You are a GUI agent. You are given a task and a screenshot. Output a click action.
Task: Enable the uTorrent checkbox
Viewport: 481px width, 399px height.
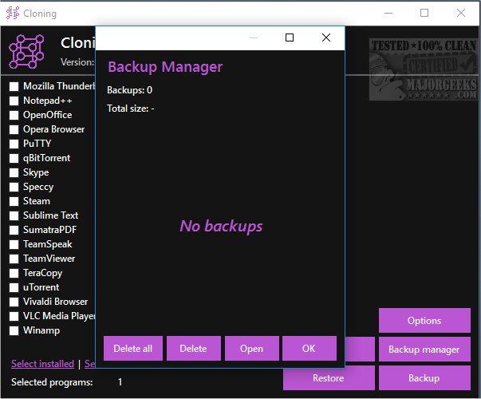(x=14, y=287)
